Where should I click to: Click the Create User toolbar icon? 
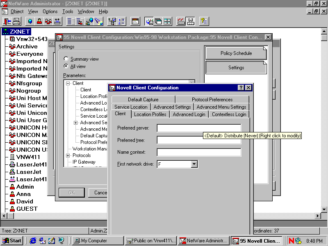point(39,21)
